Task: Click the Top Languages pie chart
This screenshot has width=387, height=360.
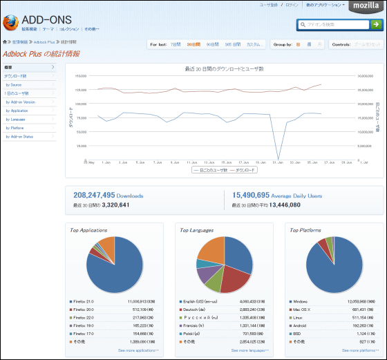Action: (x=225, y=265)
